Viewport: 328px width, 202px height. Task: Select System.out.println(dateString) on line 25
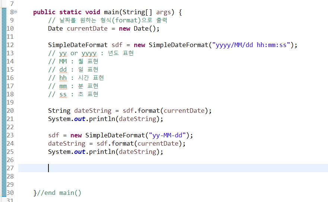pyautogui.click(x=105, y=152)
